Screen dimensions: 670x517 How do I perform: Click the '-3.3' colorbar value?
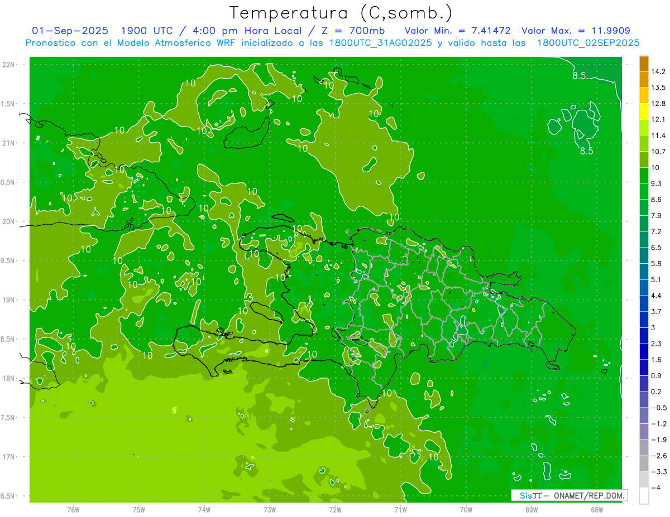tap(659, 472)
